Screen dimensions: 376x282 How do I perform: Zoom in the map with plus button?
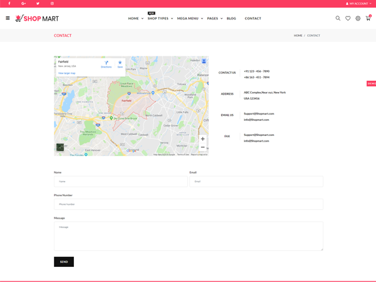click(202, 138)
